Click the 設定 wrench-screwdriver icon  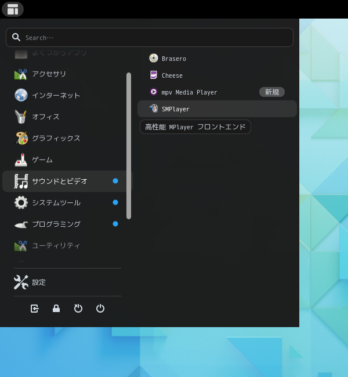click(x=21, y=282)
